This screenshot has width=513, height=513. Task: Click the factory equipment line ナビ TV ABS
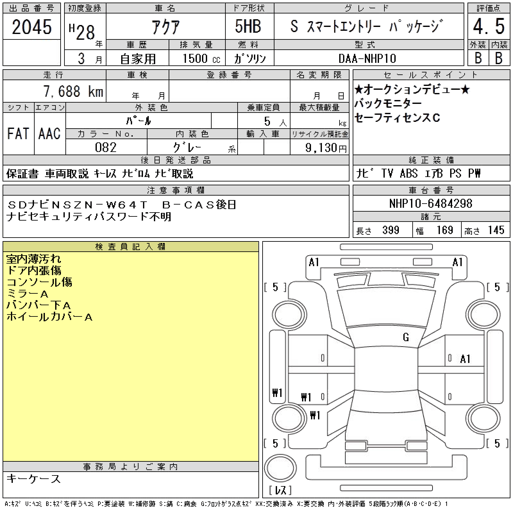(418, 173)
